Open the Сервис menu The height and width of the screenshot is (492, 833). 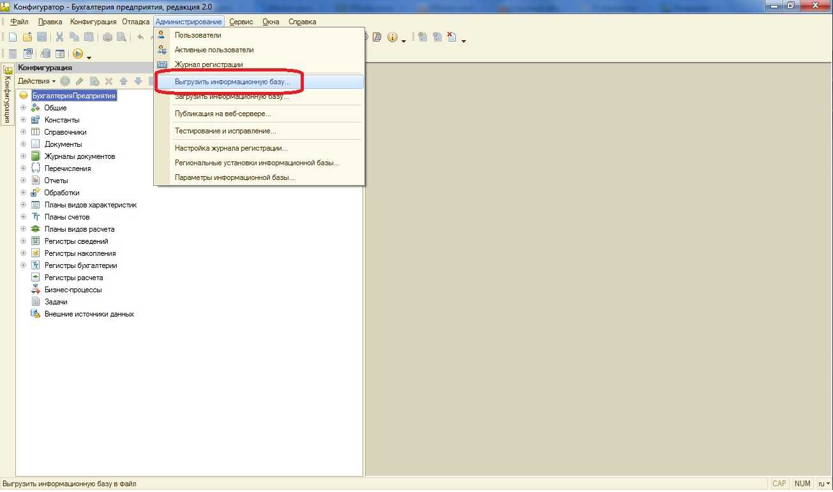pyautogui.click(x=241, y=22)
